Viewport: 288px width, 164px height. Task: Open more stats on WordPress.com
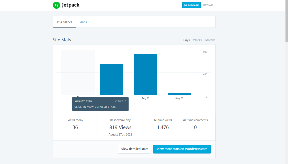coord(182,149)
